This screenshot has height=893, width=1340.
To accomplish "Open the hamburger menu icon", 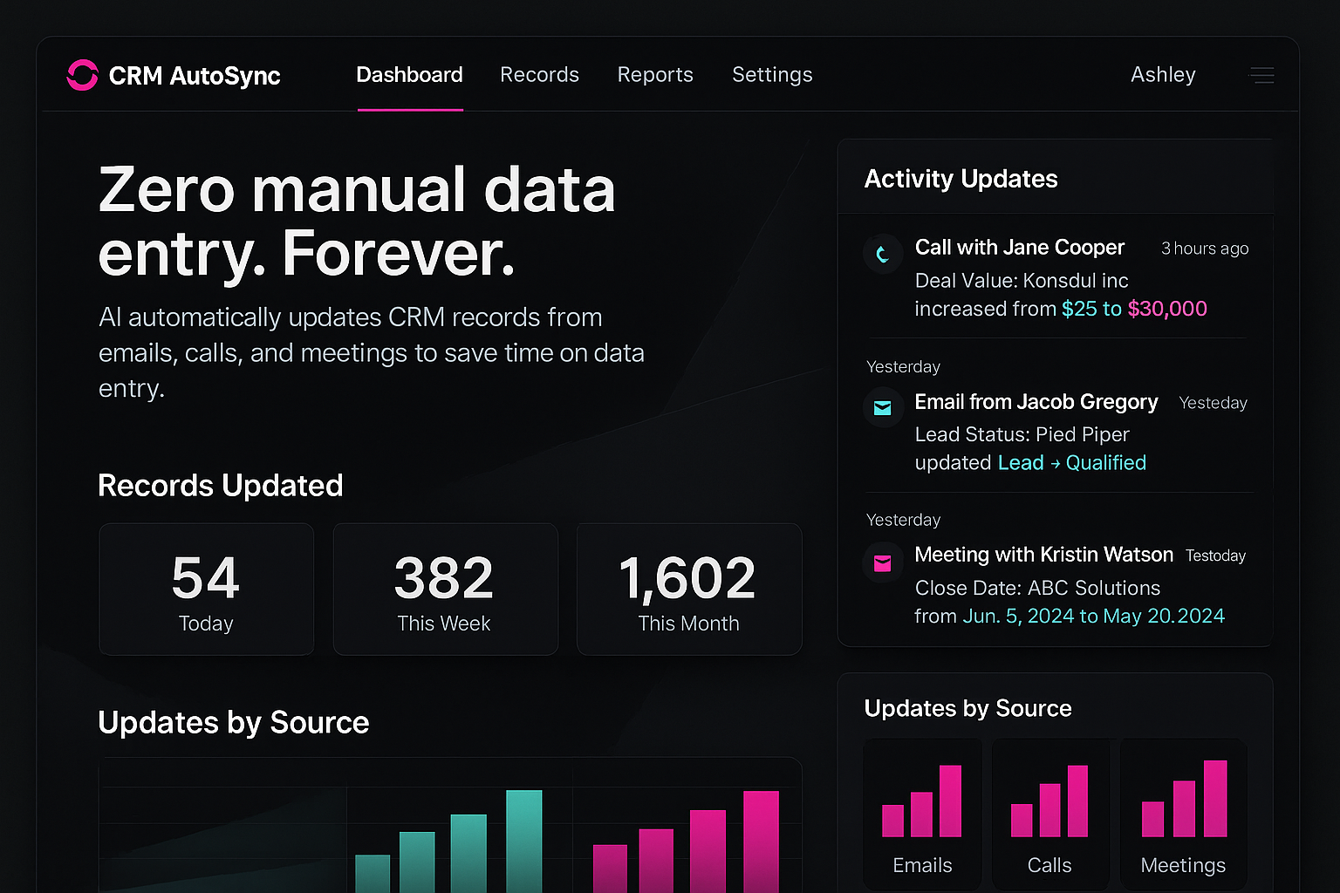I will pyautogui.click(x=1261, y=76).
